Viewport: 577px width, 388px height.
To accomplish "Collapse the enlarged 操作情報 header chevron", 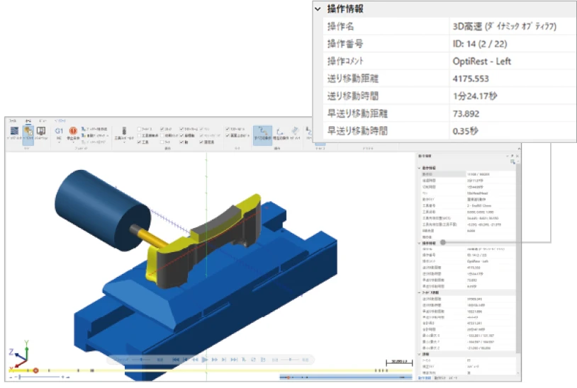I will click(x=318, y=9).
